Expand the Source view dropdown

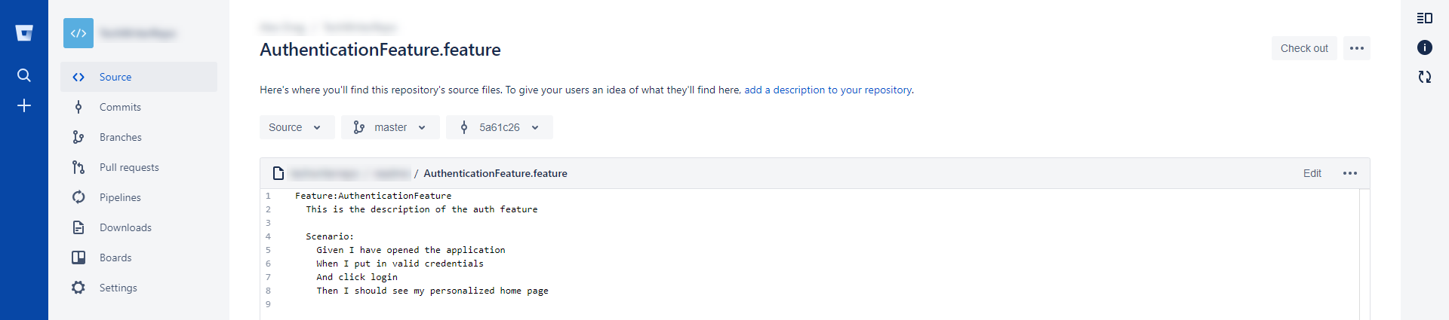[296, 127]
